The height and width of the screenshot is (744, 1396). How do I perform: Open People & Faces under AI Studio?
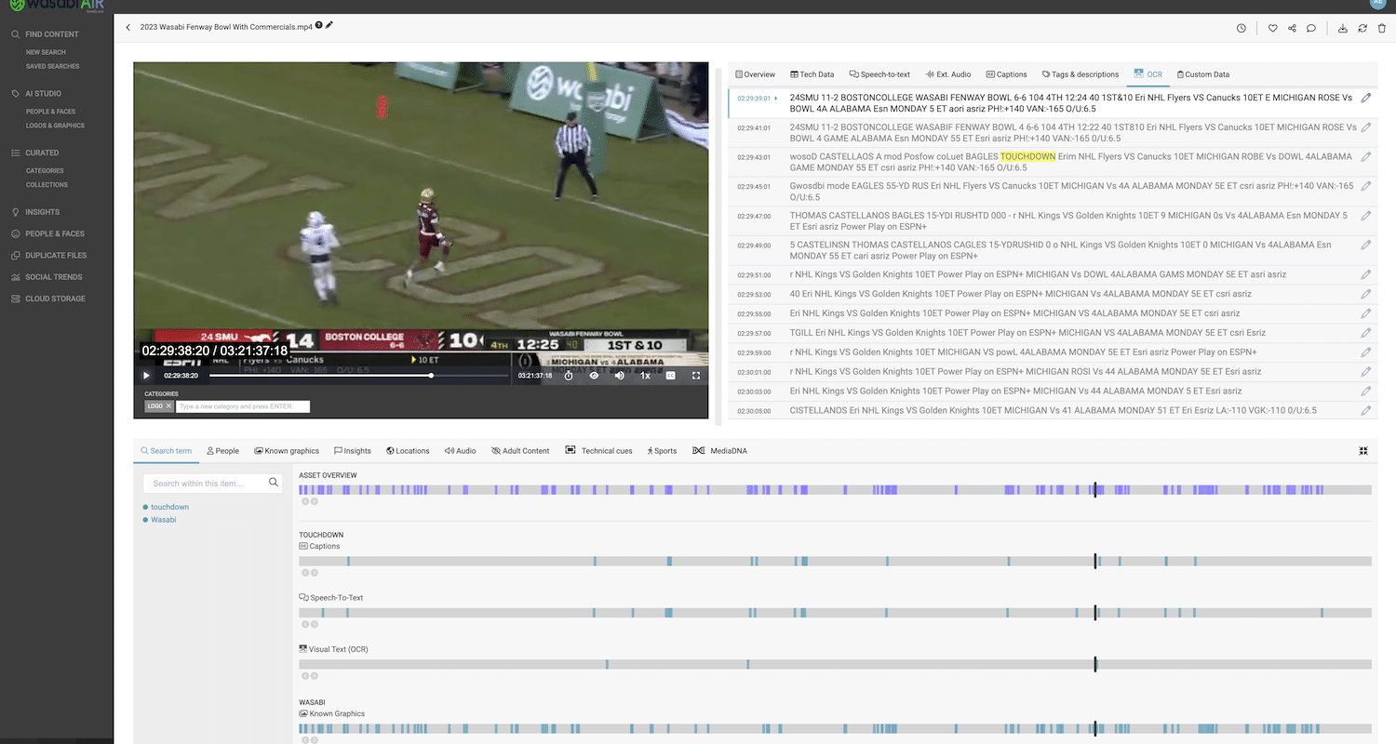(x=51, y=112)
